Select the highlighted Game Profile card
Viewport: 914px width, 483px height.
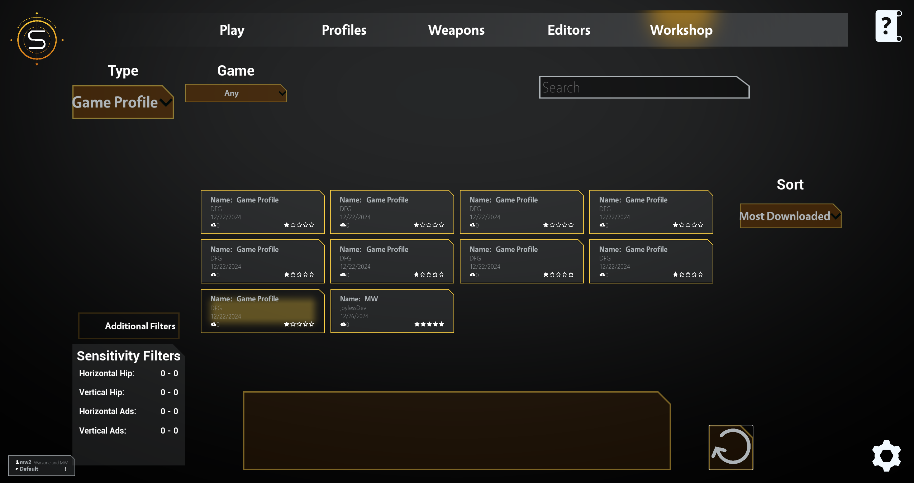point(263,311)
